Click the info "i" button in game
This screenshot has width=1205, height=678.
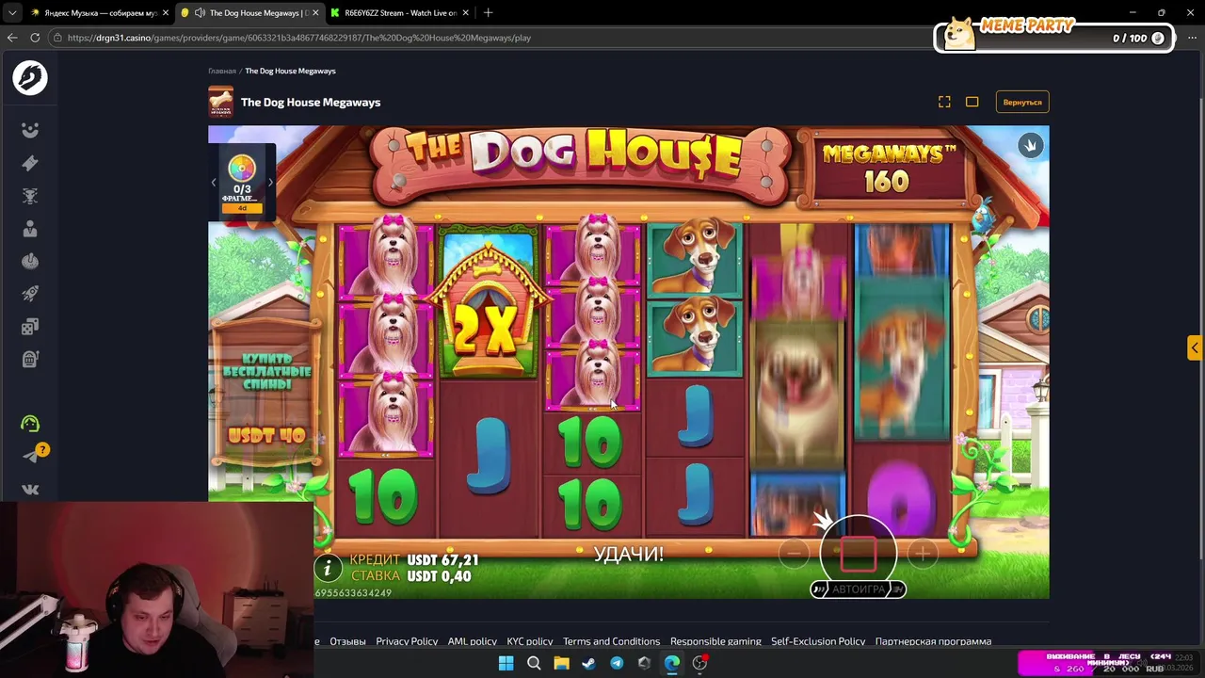tap(328, 567)
